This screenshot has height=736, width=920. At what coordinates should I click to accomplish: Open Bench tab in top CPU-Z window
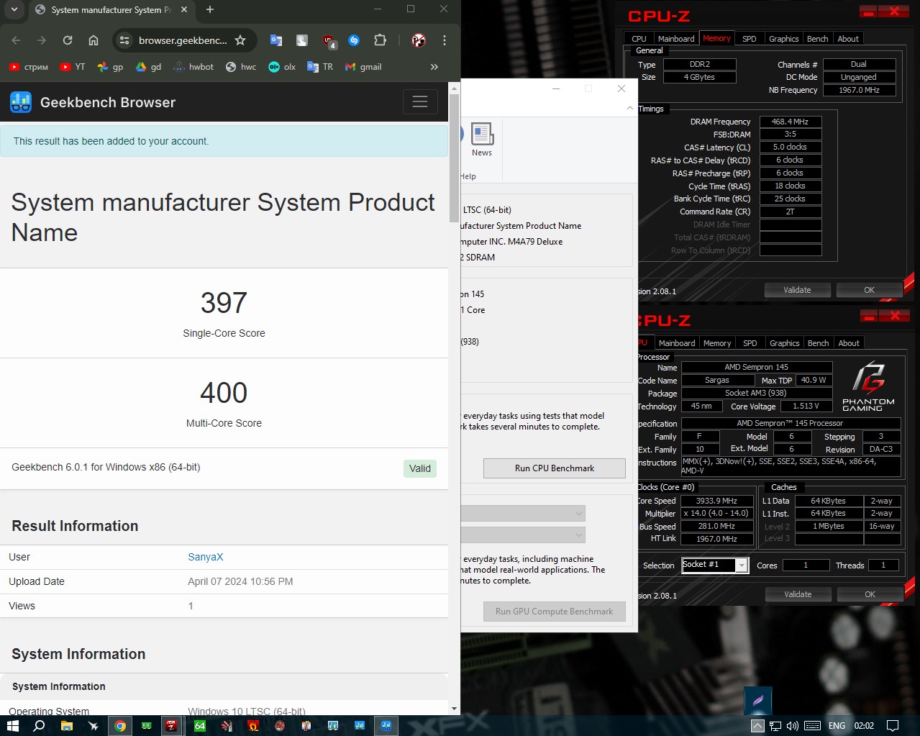coord(817,39)
